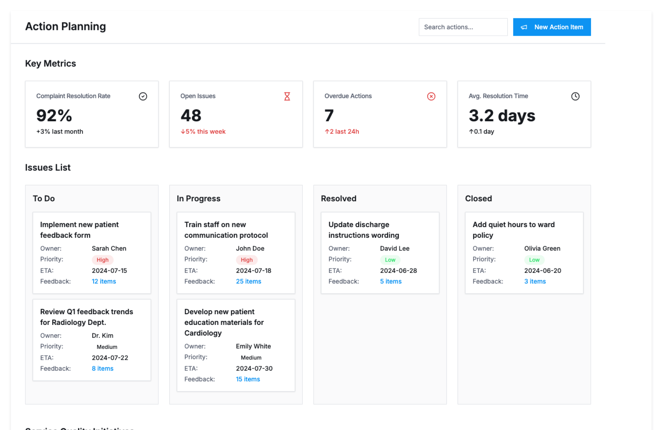Click the red X icon on Overdue Actions
The height and width of the screenshot is (430, 662).
(x=431, y=96)
